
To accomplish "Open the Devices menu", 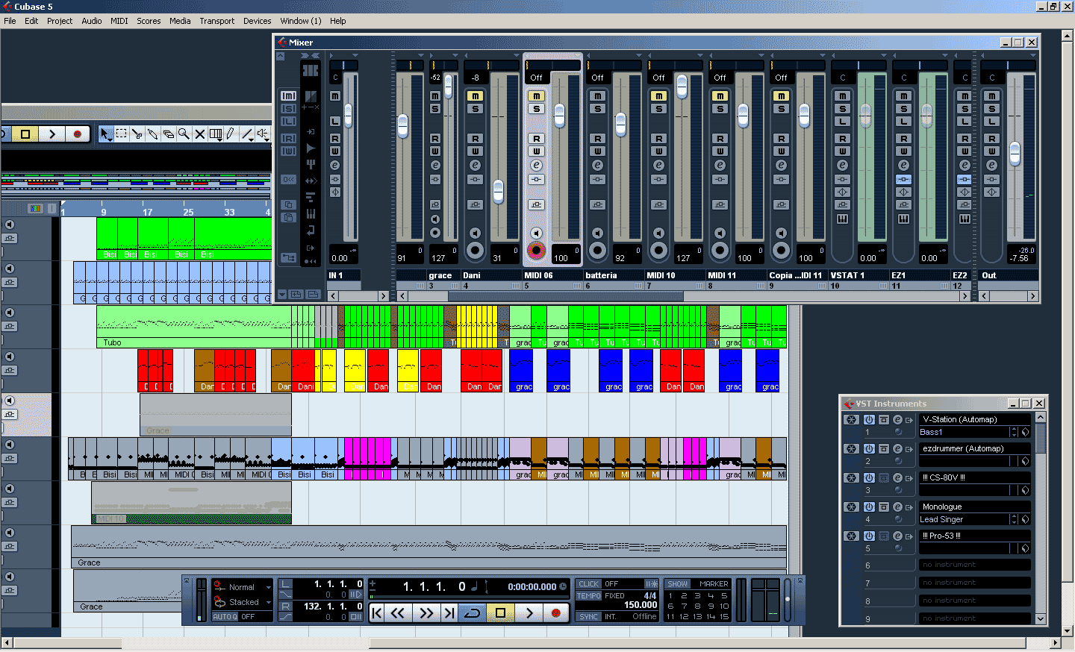I will 257,21.
